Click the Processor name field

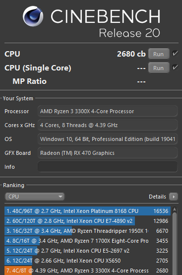point(108,111)
